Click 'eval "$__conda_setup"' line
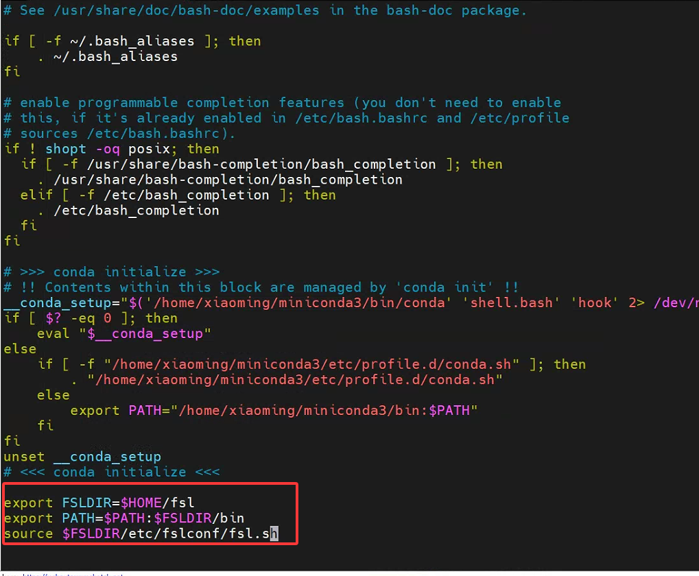The height and width of the screenshot is (576, 699). click(x=124, y=333)
